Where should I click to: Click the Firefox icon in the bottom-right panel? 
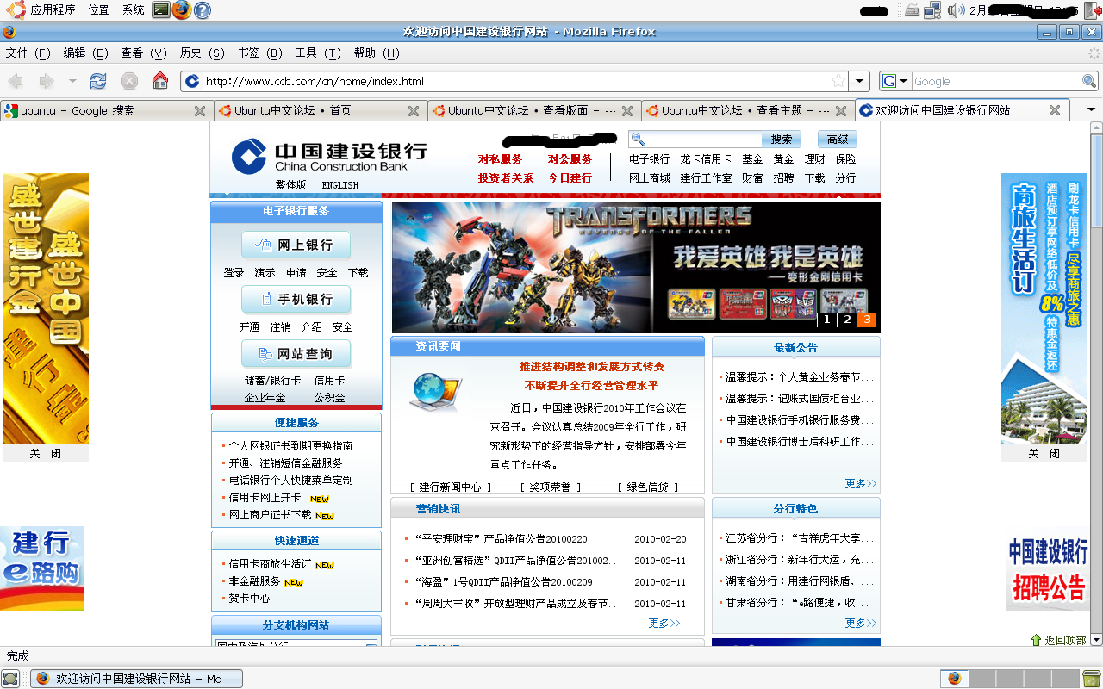pos(954,678)
